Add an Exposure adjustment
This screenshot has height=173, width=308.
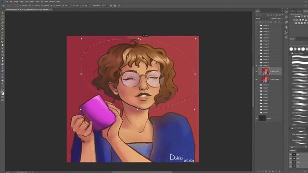pyautogui.click(x=305, y=16)
